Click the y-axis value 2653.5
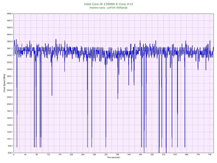The image size is (217, 163). coord(9,83)
